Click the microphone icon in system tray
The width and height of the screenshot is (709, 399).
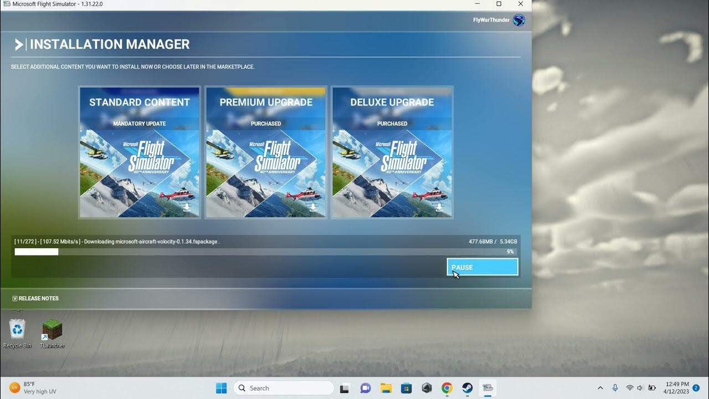tap(615, 388)
